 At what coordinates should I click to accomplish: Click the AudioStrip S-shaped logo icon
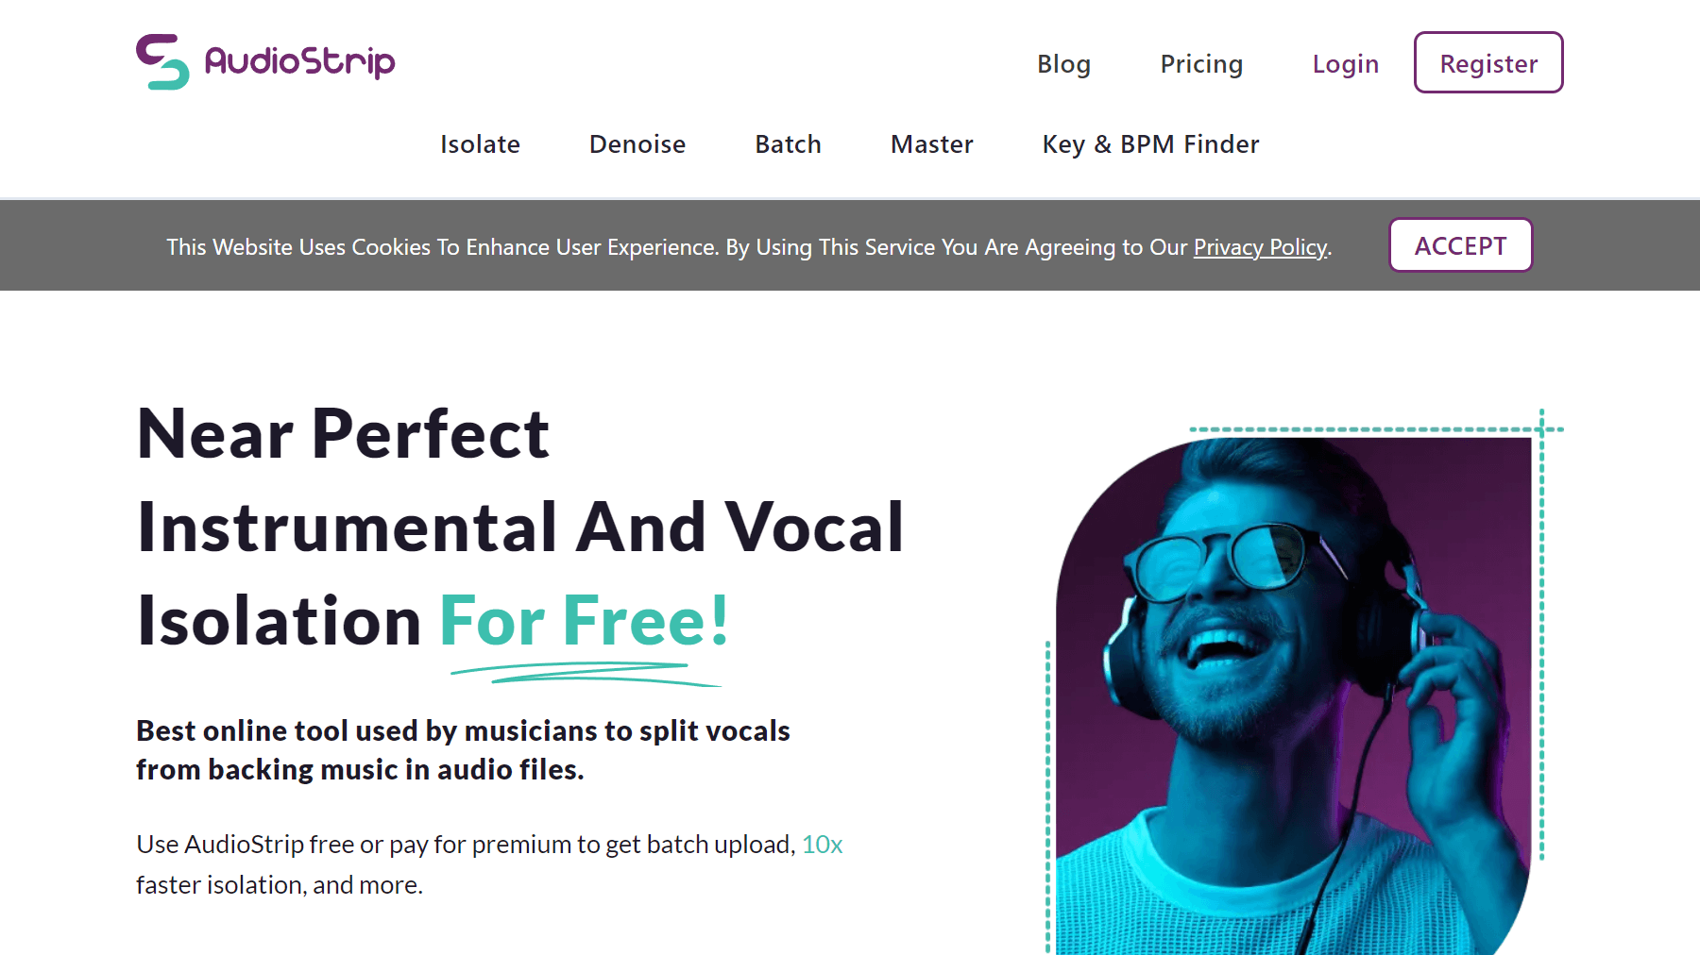[162, 62]
